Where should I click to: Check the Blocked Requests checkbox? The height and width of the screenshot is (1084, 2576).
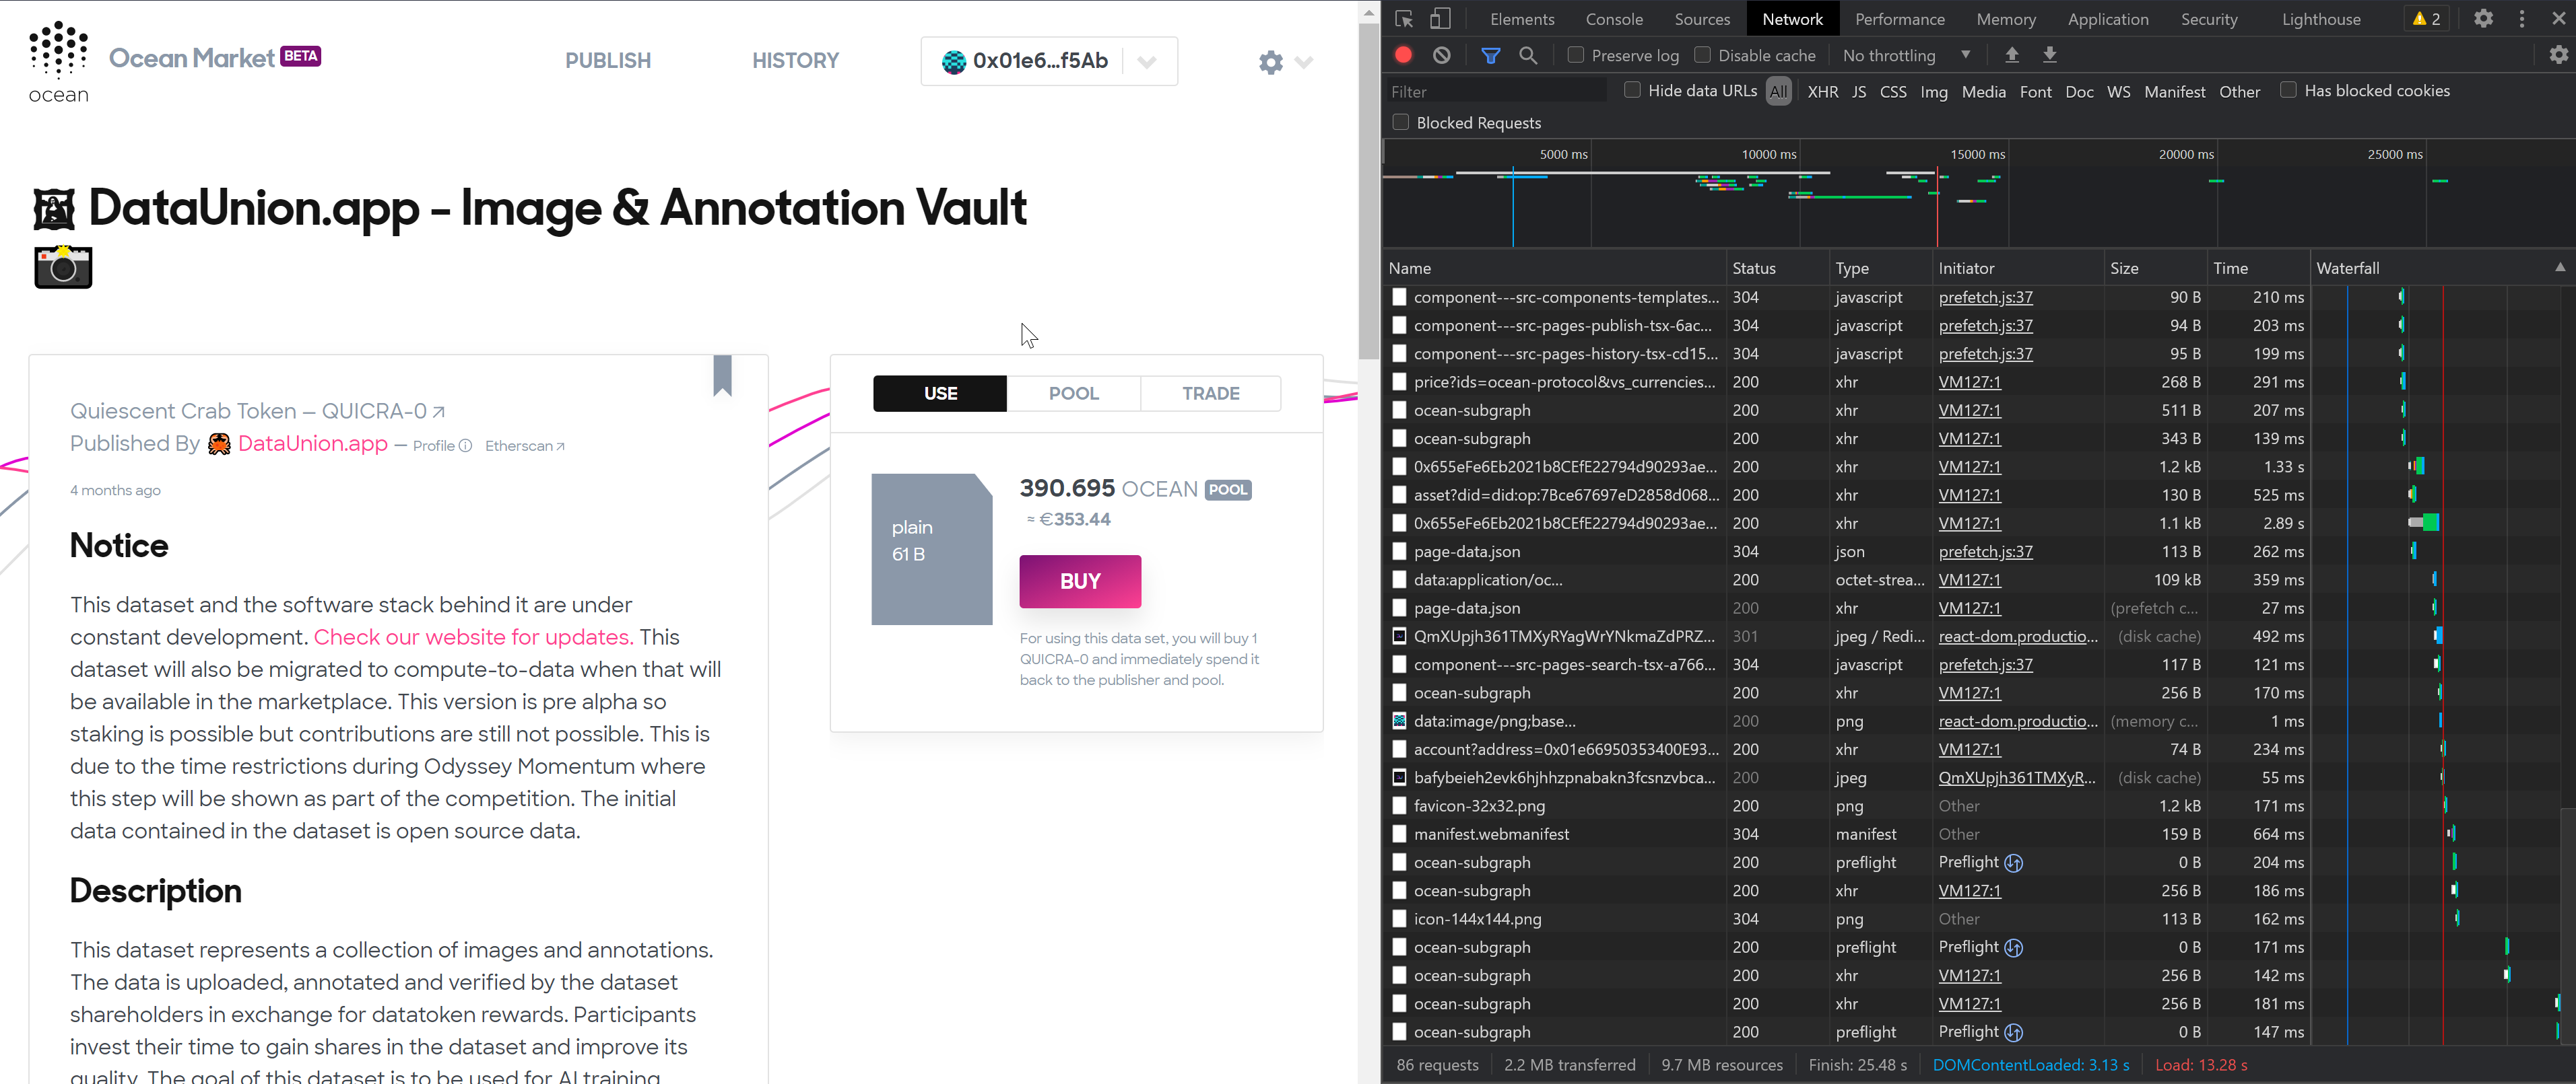point(1401,122)
